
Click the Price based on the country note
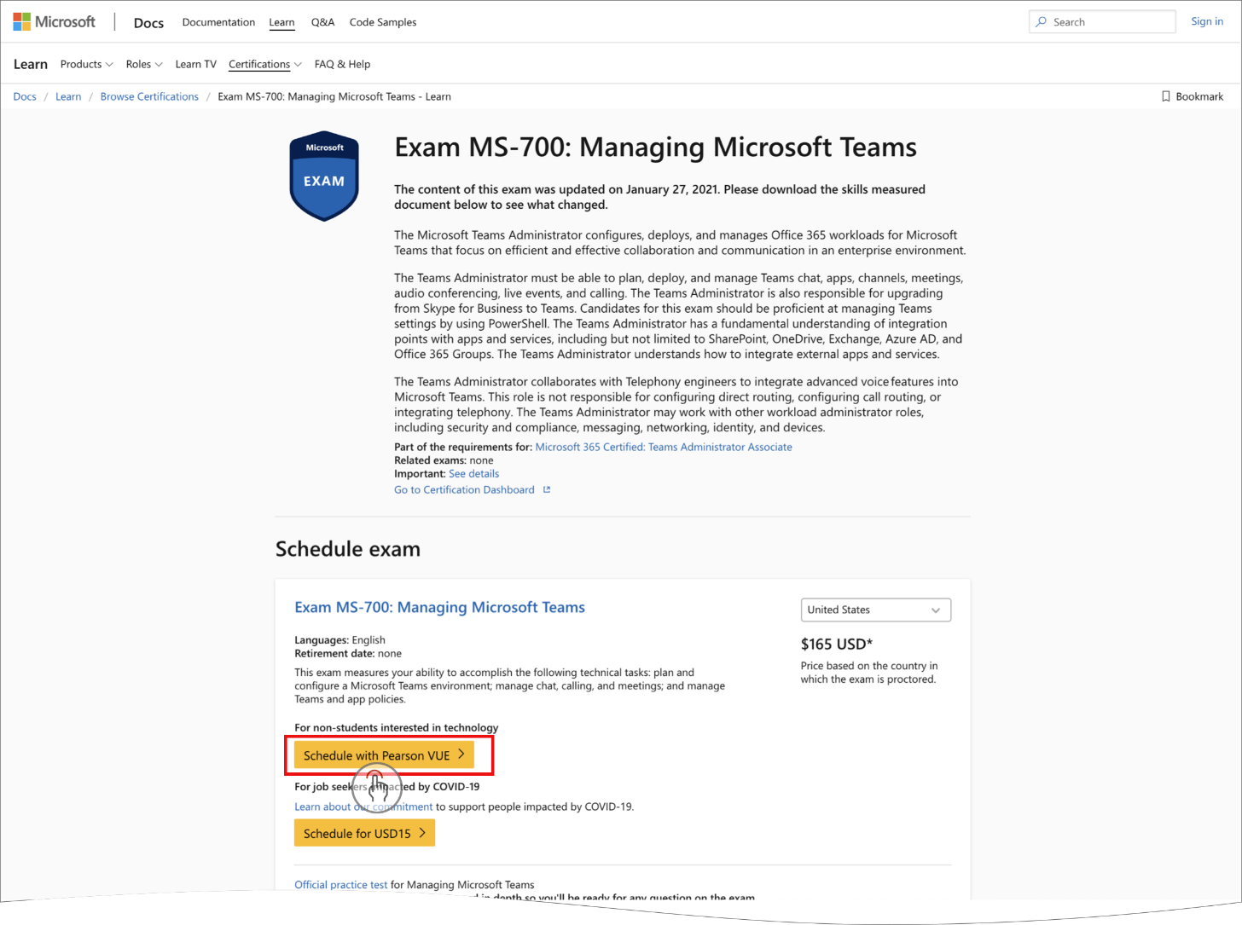868,673
